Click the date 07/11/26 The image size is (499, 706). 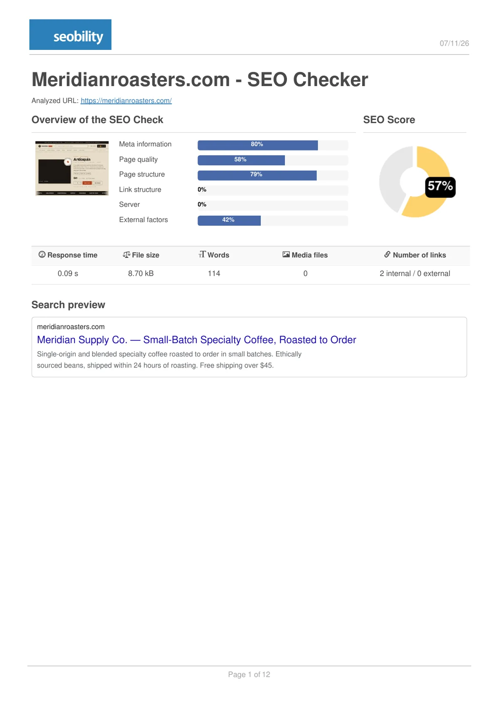tap(455, 43)
